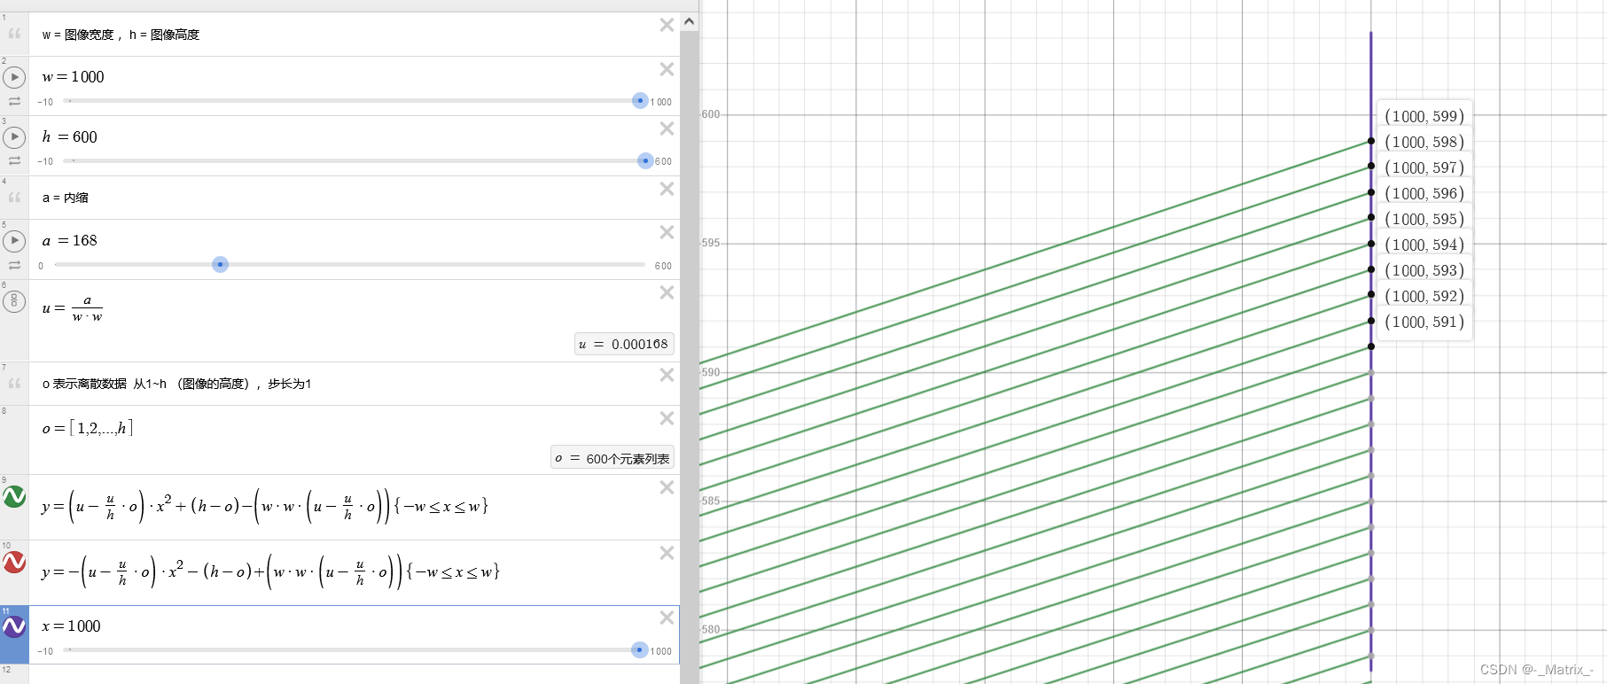Delete the a = 168 expression
This screenshot has width=1607, height=684.
click(x=667, y=232)
